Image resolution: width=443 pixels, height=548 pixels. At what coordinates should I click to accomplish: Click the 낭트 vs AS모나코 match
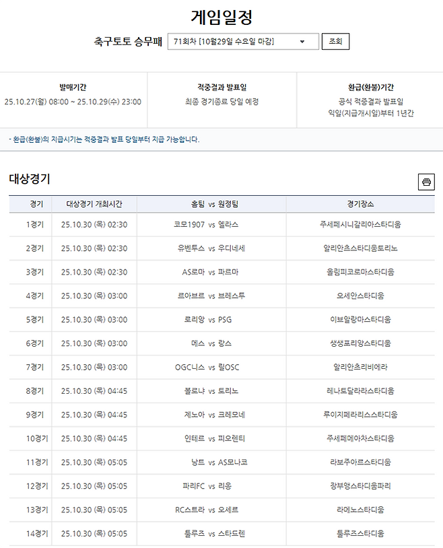(211, 462)
